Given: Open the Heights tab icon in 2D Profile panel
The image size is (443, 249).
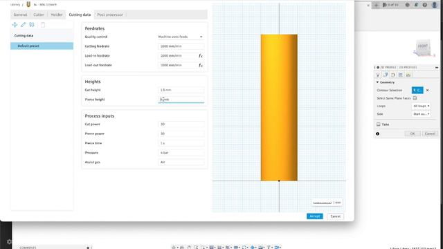Looking at the screenshot, I should pyautogui.click(x=393, y=75).
